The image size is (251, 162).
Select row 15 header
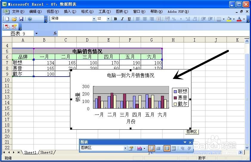(7, 108)
